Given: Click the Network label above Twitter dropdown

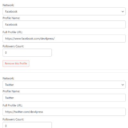Looking at the screenshot, I should (x=8, y=78).
